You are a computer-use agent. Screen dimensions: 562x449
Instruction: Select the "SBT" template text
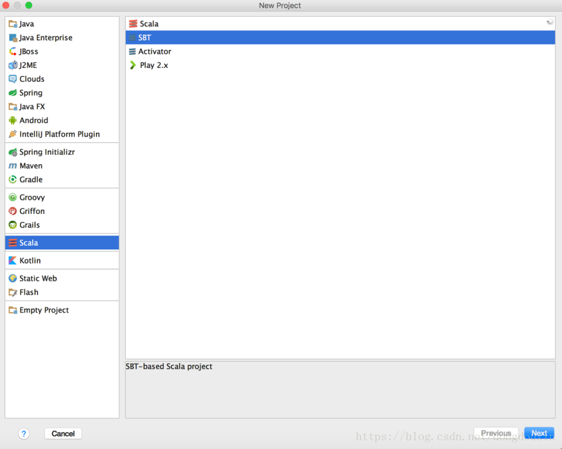click(x=145, y=37)
